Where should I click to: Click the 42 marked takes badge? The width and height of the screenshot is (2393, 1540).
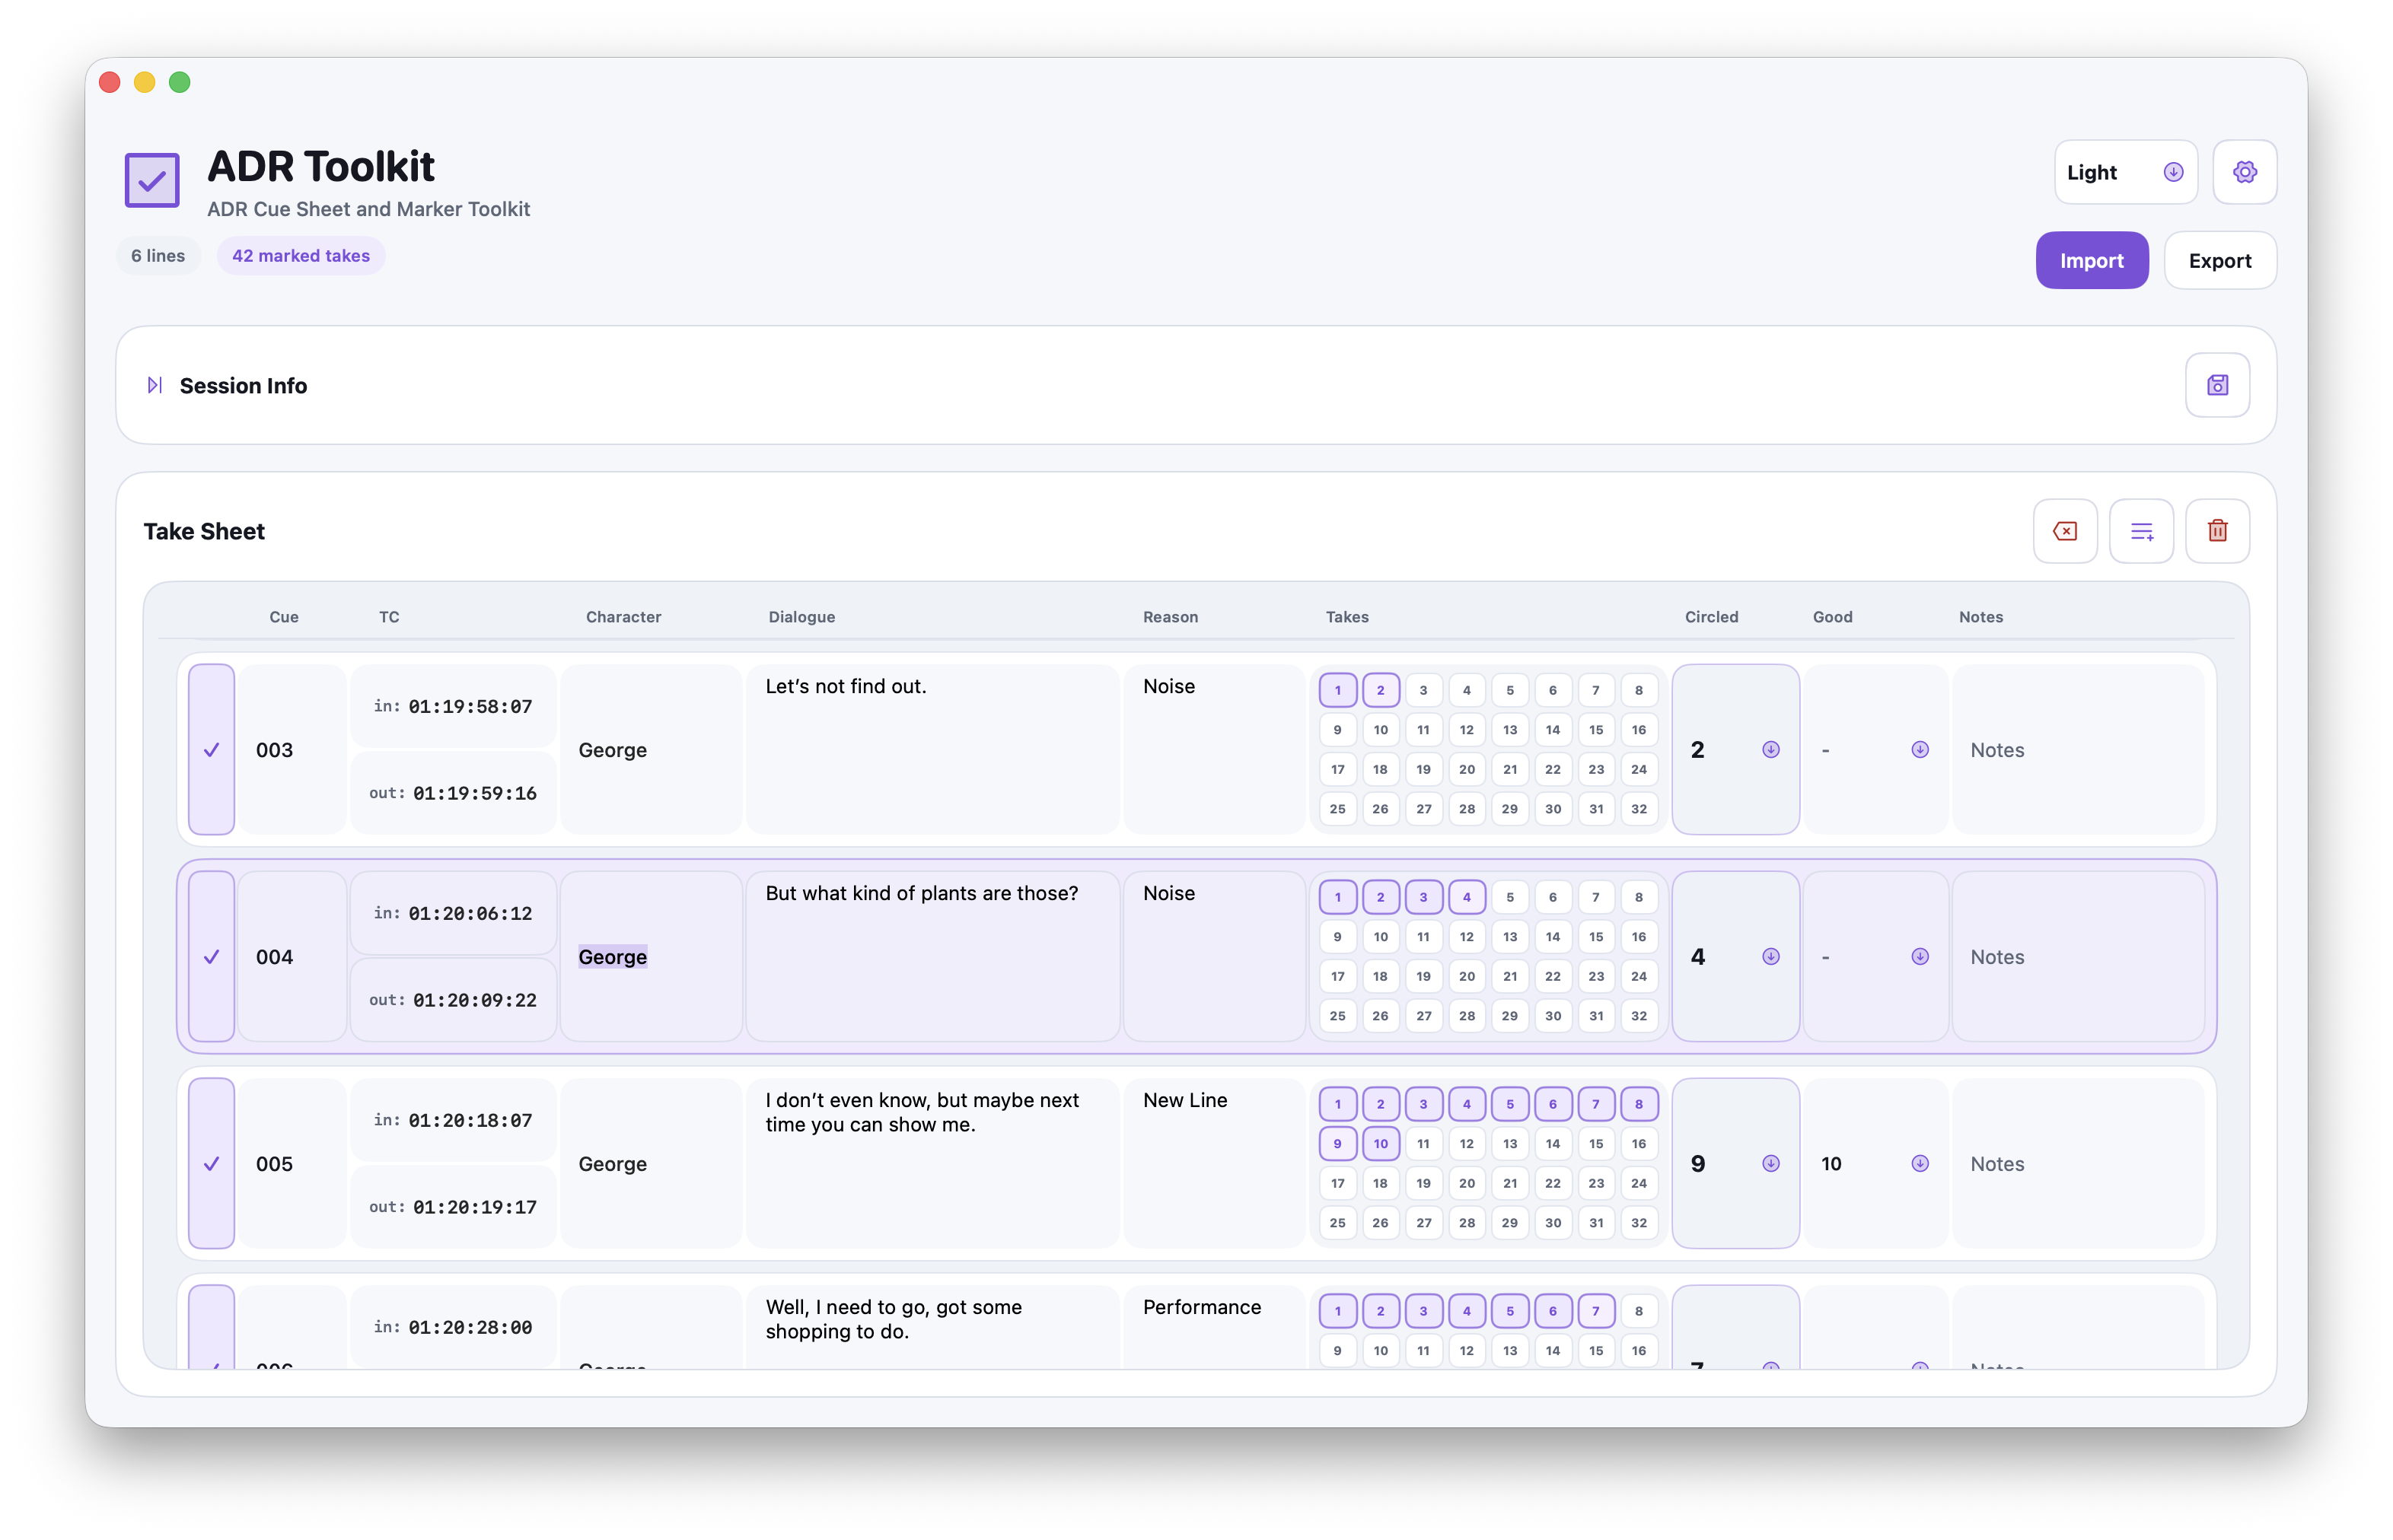(300, 255)
